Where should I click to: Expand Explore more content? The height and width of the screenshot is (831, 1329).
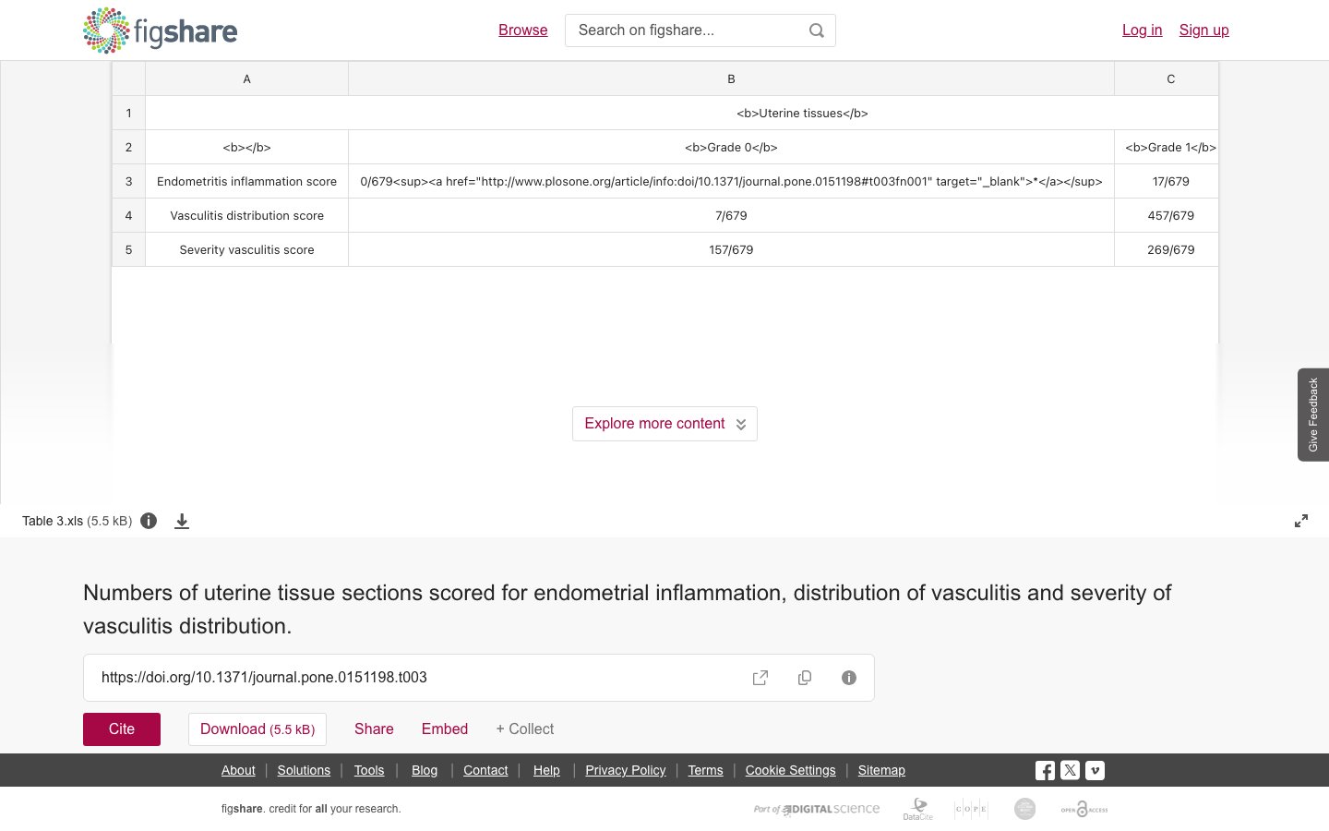click(664, 424)
